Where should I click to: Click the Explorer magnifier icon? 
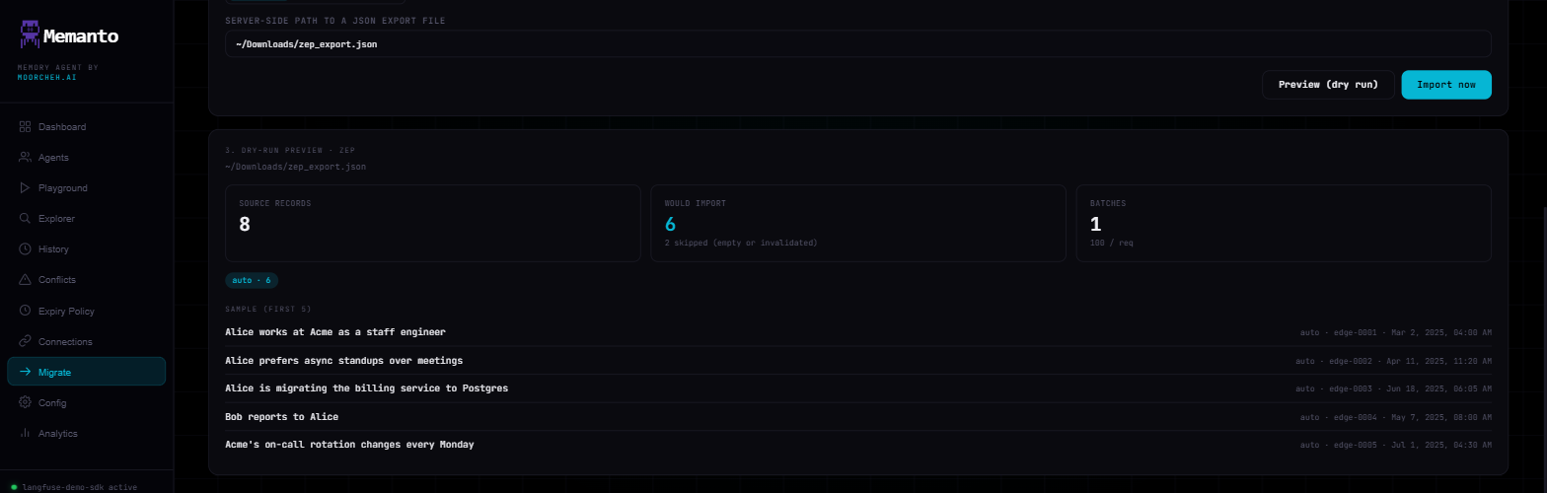26,219
